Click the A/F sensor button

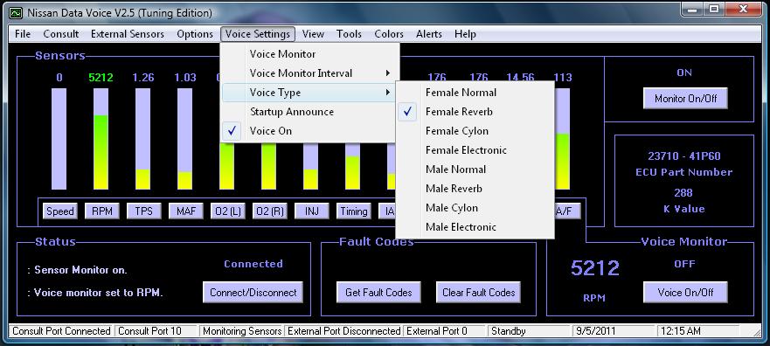567,211
